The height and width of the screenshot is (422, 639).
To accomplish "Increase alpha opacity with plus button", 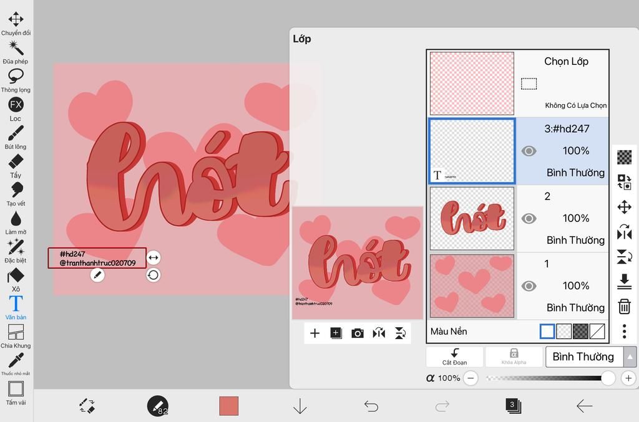I will (628, 378).
